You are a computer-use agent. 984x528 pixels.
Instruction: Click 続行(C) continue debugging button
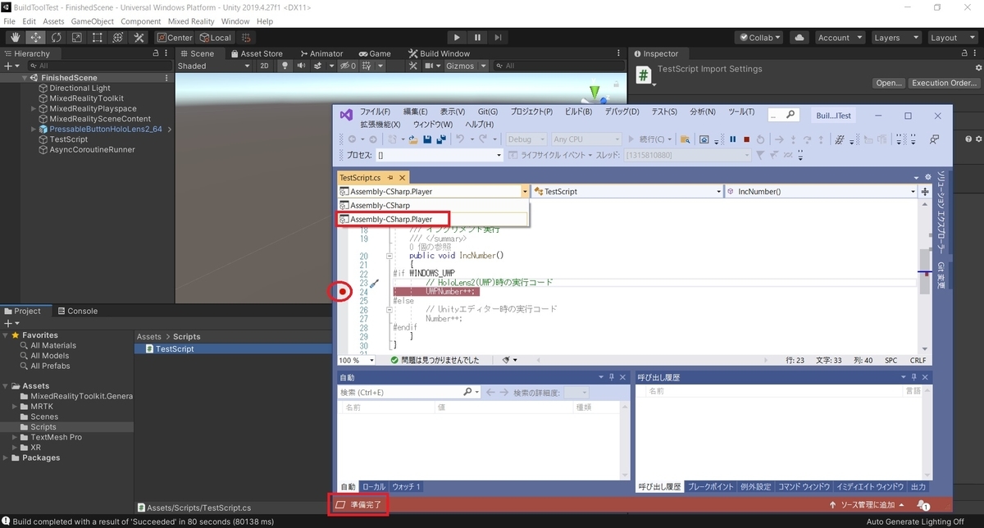pyautogui.click(x=649, y=139)
